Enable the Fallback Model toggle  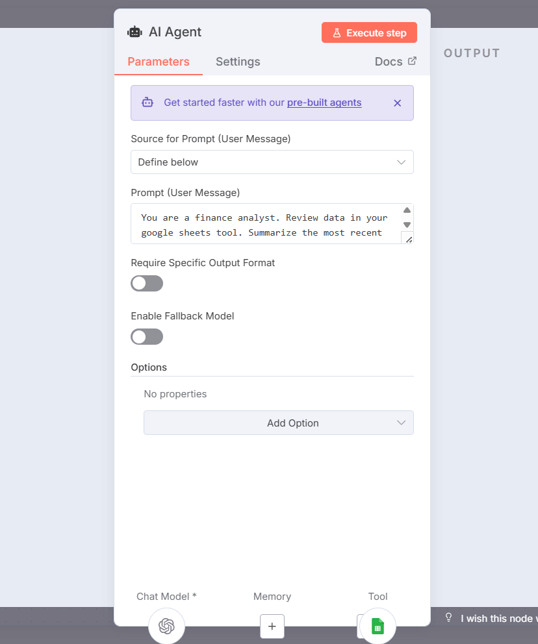click(146, 336)
